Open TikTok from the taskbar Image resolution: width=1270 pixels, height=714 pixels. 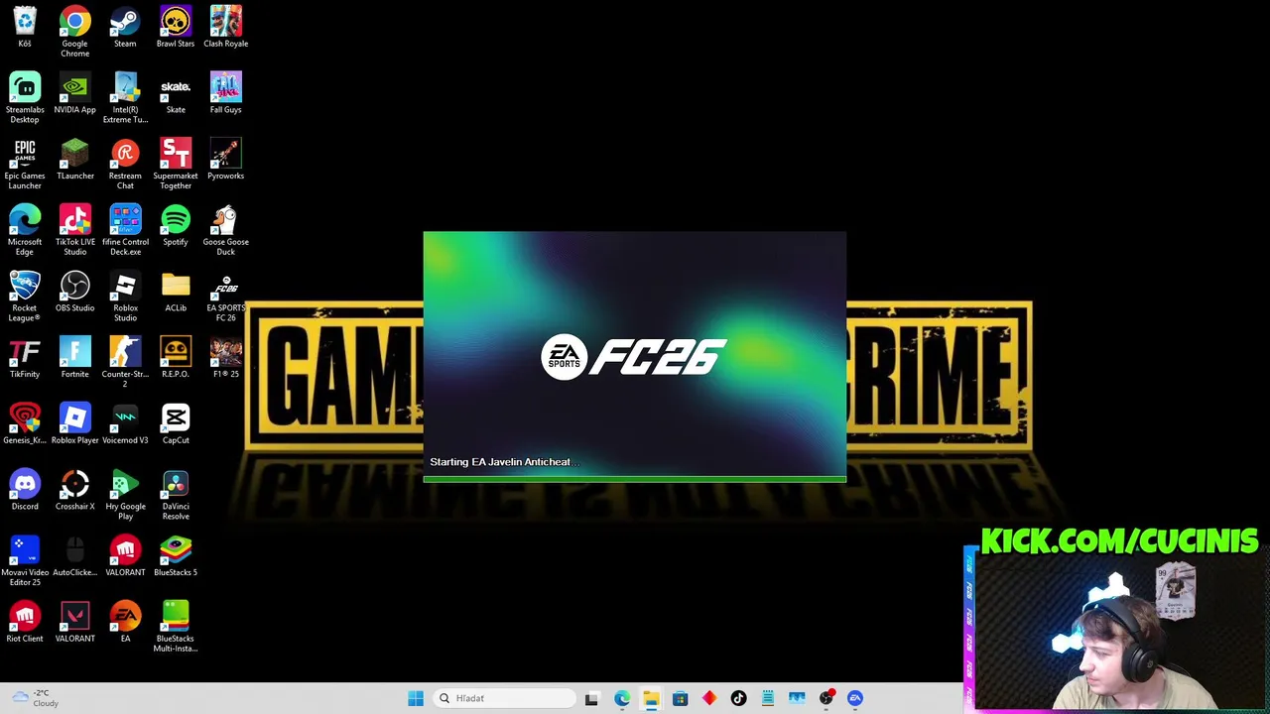coord(738,698)
